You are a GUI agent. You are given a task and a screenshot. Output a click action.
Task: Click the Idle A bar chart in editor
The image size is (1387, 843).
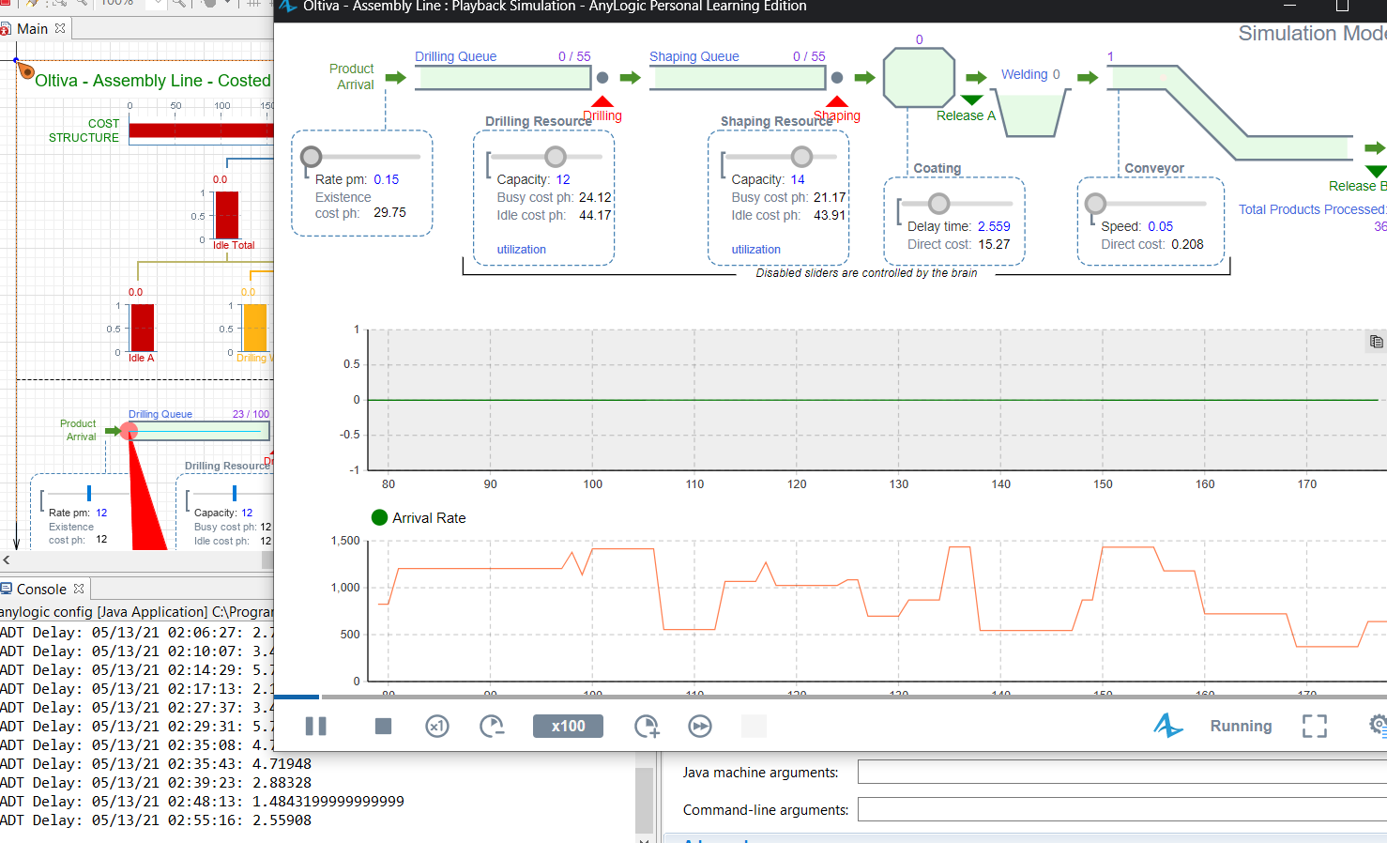pyautogui.click(x=143, y=328)
